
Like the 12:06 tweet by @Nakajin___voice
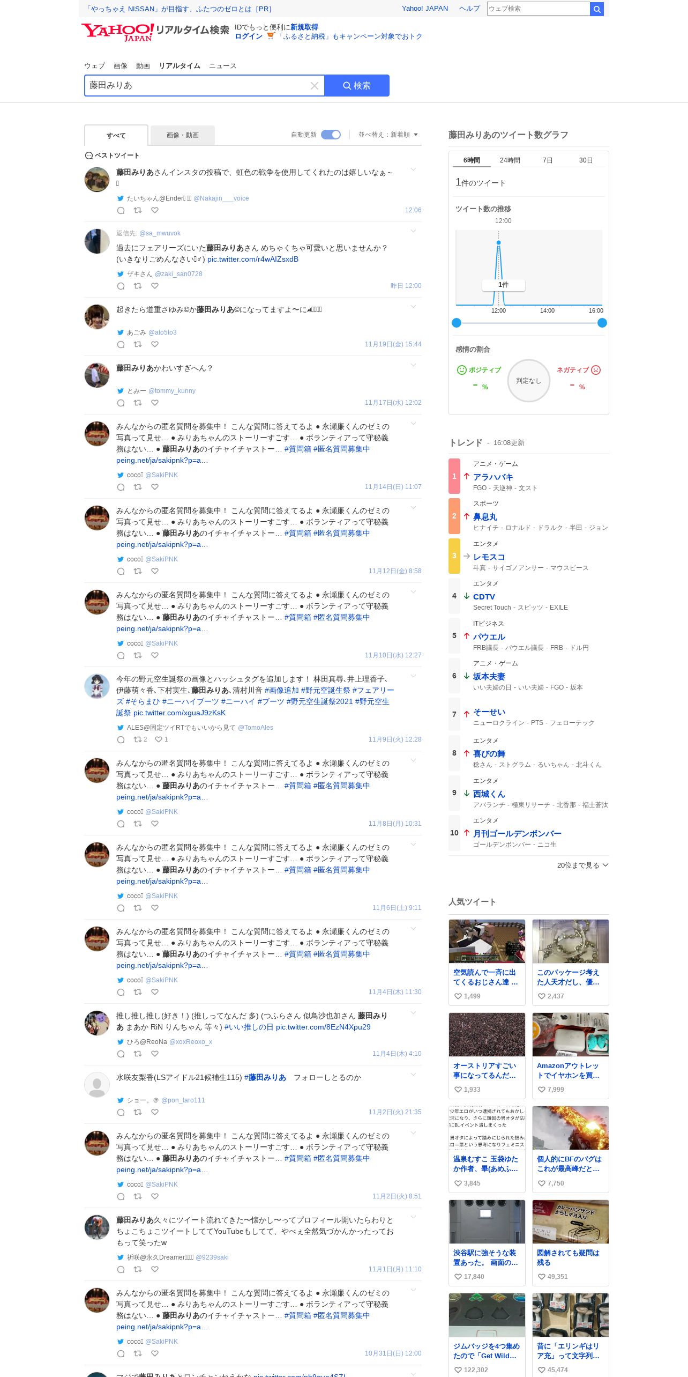(x=155, y=210)
